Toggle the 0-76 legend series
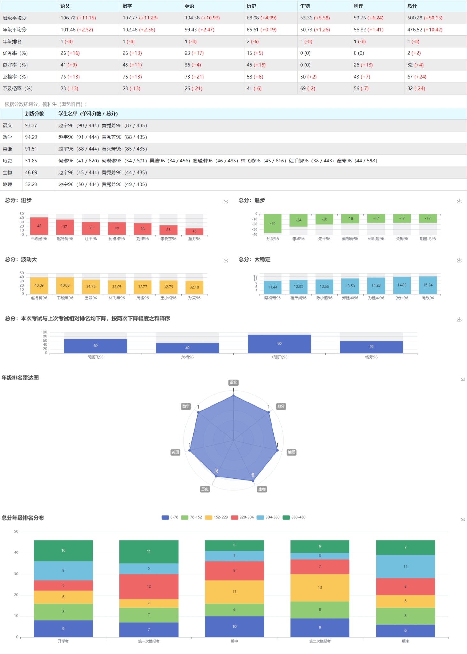Image resolution: width=467 pixels, height=654 pixels. pos(170,517)
